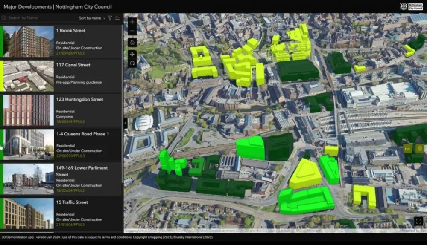Select the pan navigation tool
427x245 pixels.
(132, 54)
